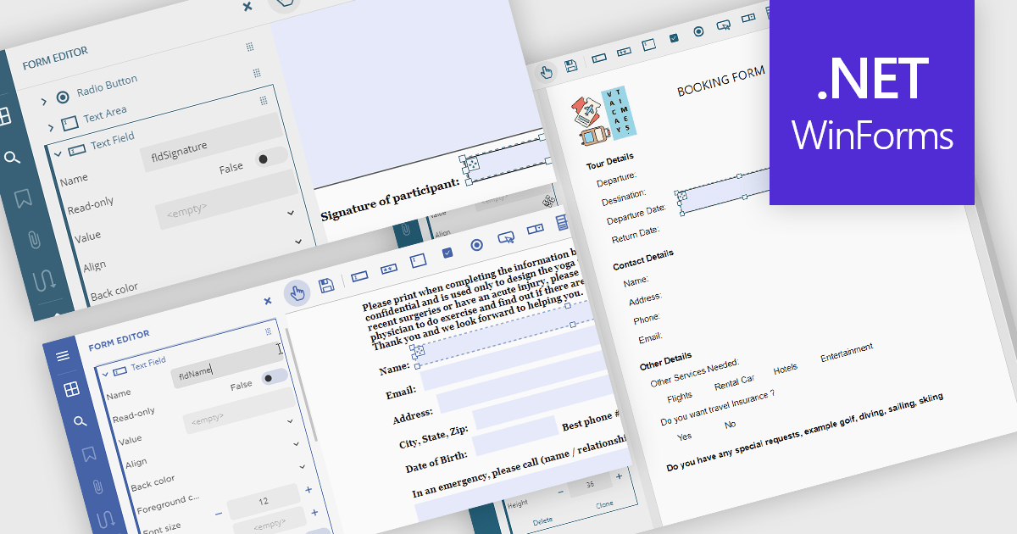This screenshot has width=1017, height=534.
Task: Select the hand tool above the Booking Form
Action: [547, 73]
